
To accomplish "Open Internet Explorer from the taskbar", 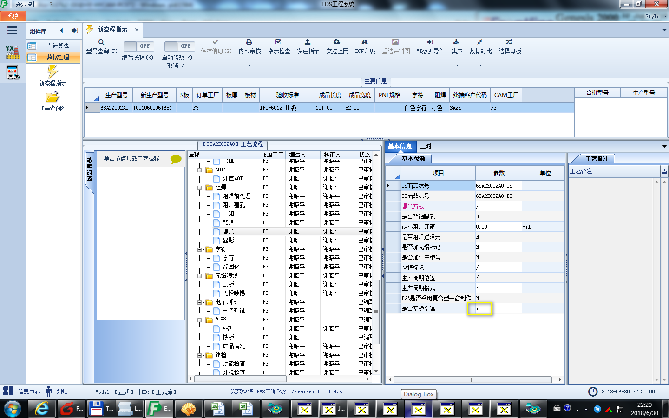I will tap(42, 409).
